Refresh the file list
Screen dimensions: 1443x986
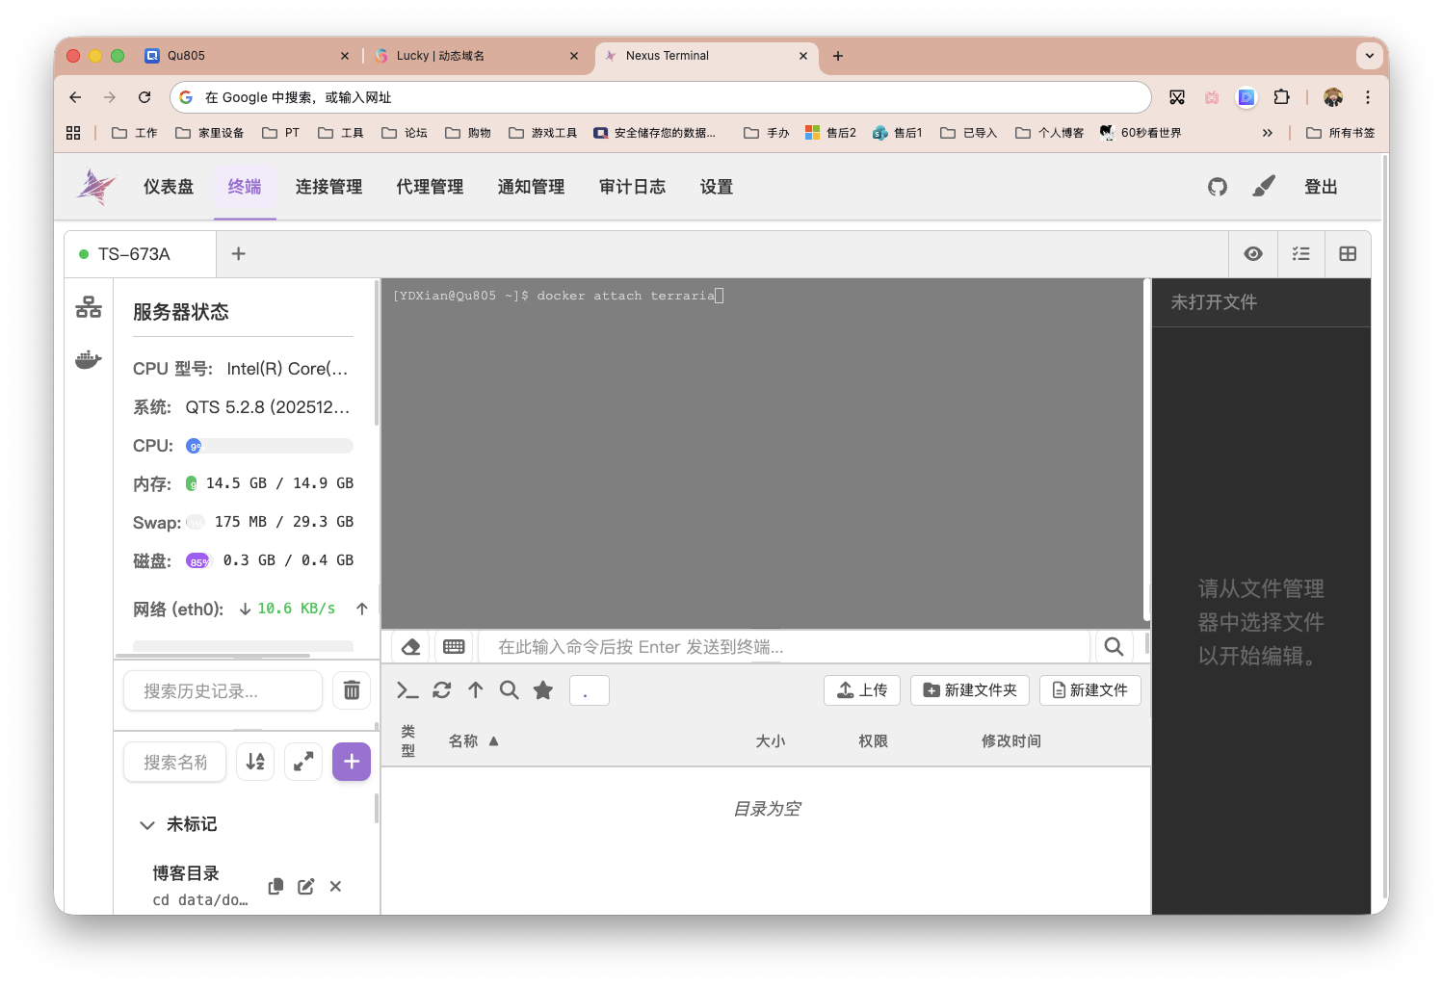click(x=441, y=689)
